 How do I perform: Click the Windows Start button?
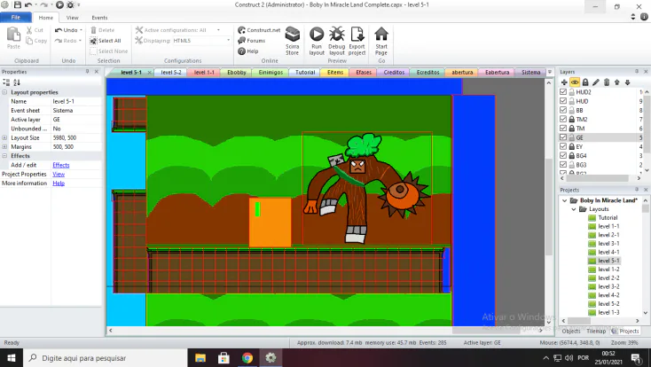[x=12, y=358]
